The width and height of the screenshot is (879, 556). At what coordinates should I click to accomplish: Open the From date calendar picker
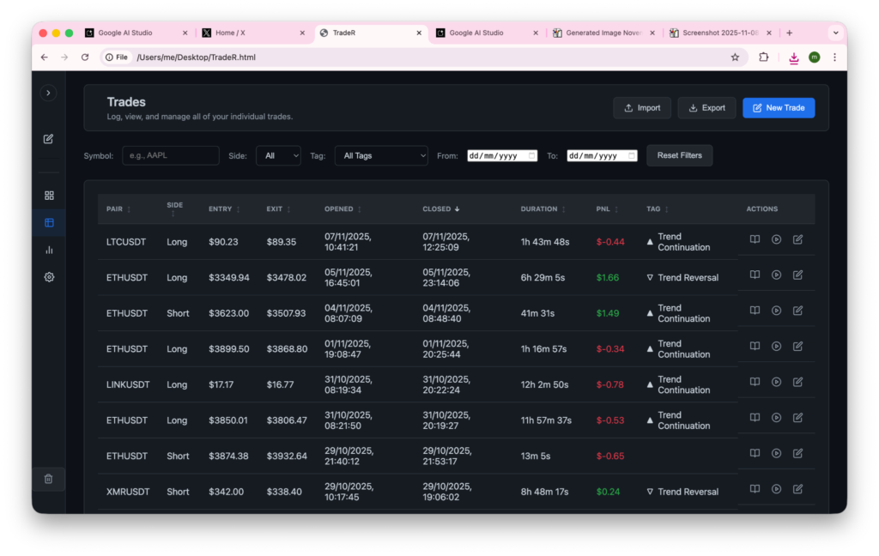point(532,155)
